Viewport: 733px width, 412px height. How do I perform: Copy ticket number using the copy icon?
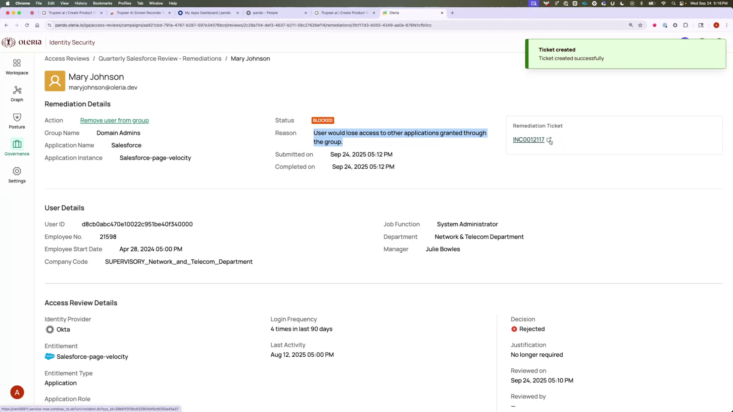pos(550,140)
